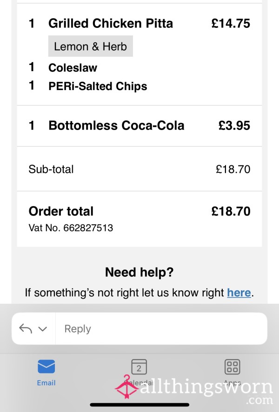
Task: Tap the Apps grid icon
Action: [x=232, y=366]
